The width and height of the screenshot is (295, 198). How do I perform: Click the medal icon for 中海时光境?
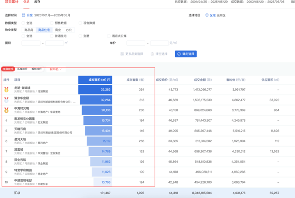pos(6,110)
